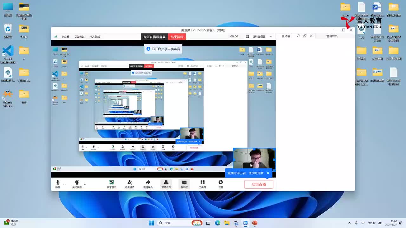The width and height of the screenshot is (406, 228).
Task: Open 设置 settings gear
Action: pyautogui.click(x=220, y=184)
